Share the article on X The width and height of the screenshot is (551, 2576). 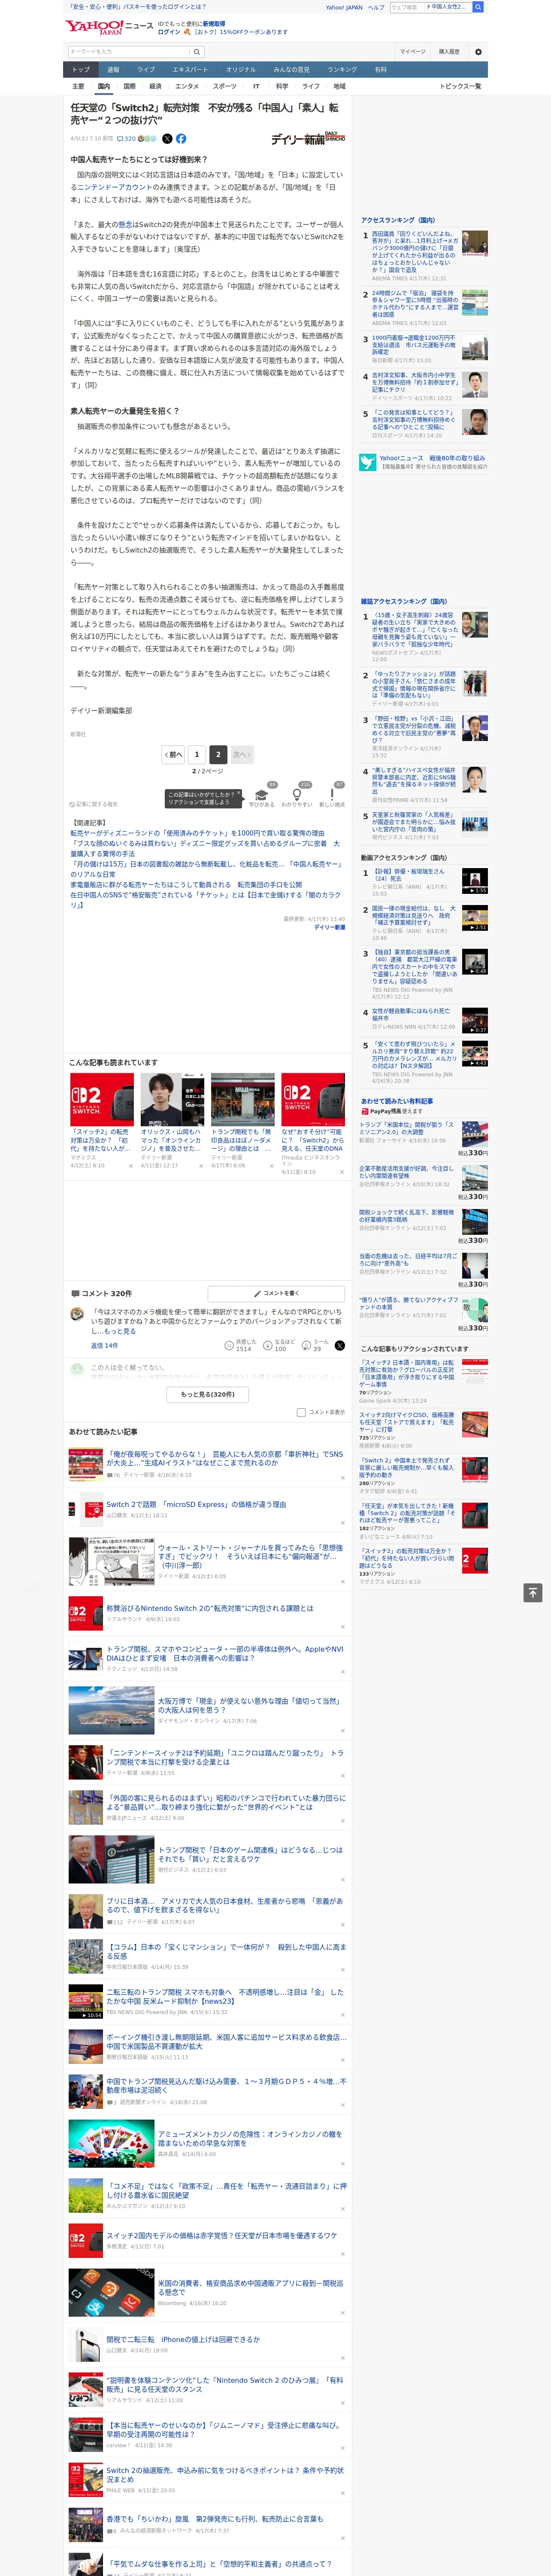tap(167, 139)
